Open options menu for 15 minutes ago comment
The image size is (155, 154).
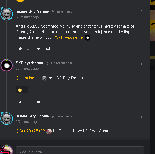click(142, 116)
